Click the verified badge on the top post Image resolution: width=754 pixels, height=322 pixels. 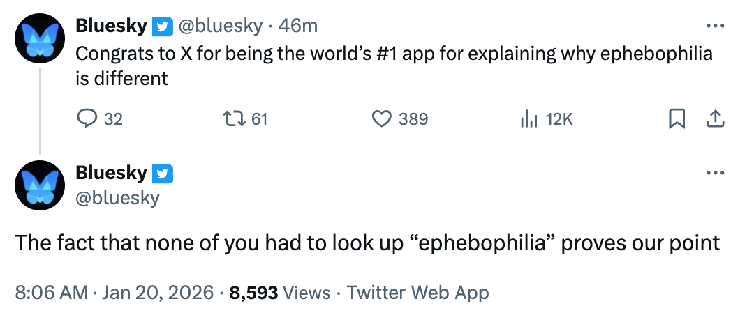[162, 27]
